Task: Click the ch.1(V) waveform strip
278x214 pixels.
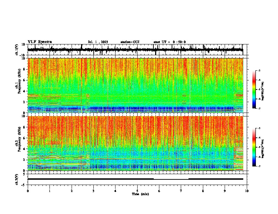Action: click(x=138, y=50)
